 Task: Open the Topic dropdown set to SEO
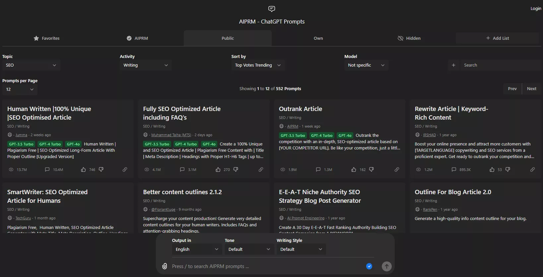[x=31, y=65]
